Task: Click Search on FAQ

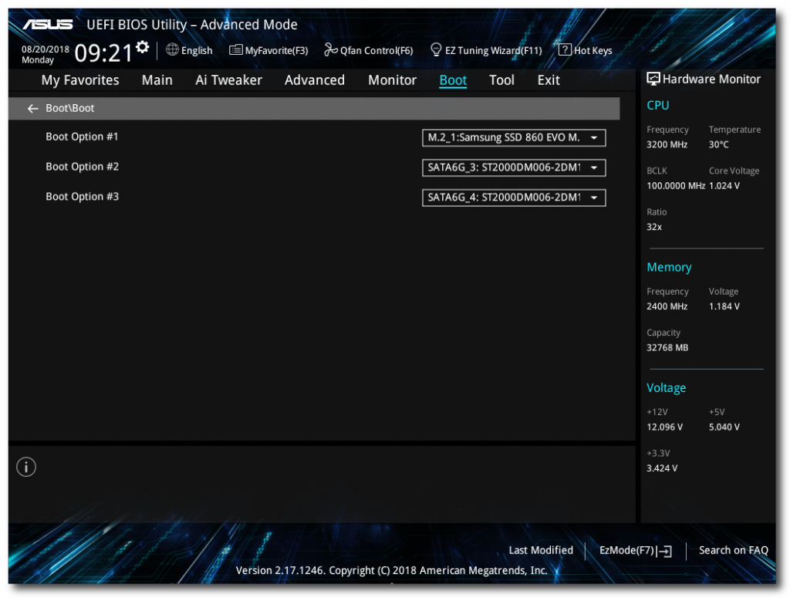Action: pyautogui.click(x=733, y=550)
